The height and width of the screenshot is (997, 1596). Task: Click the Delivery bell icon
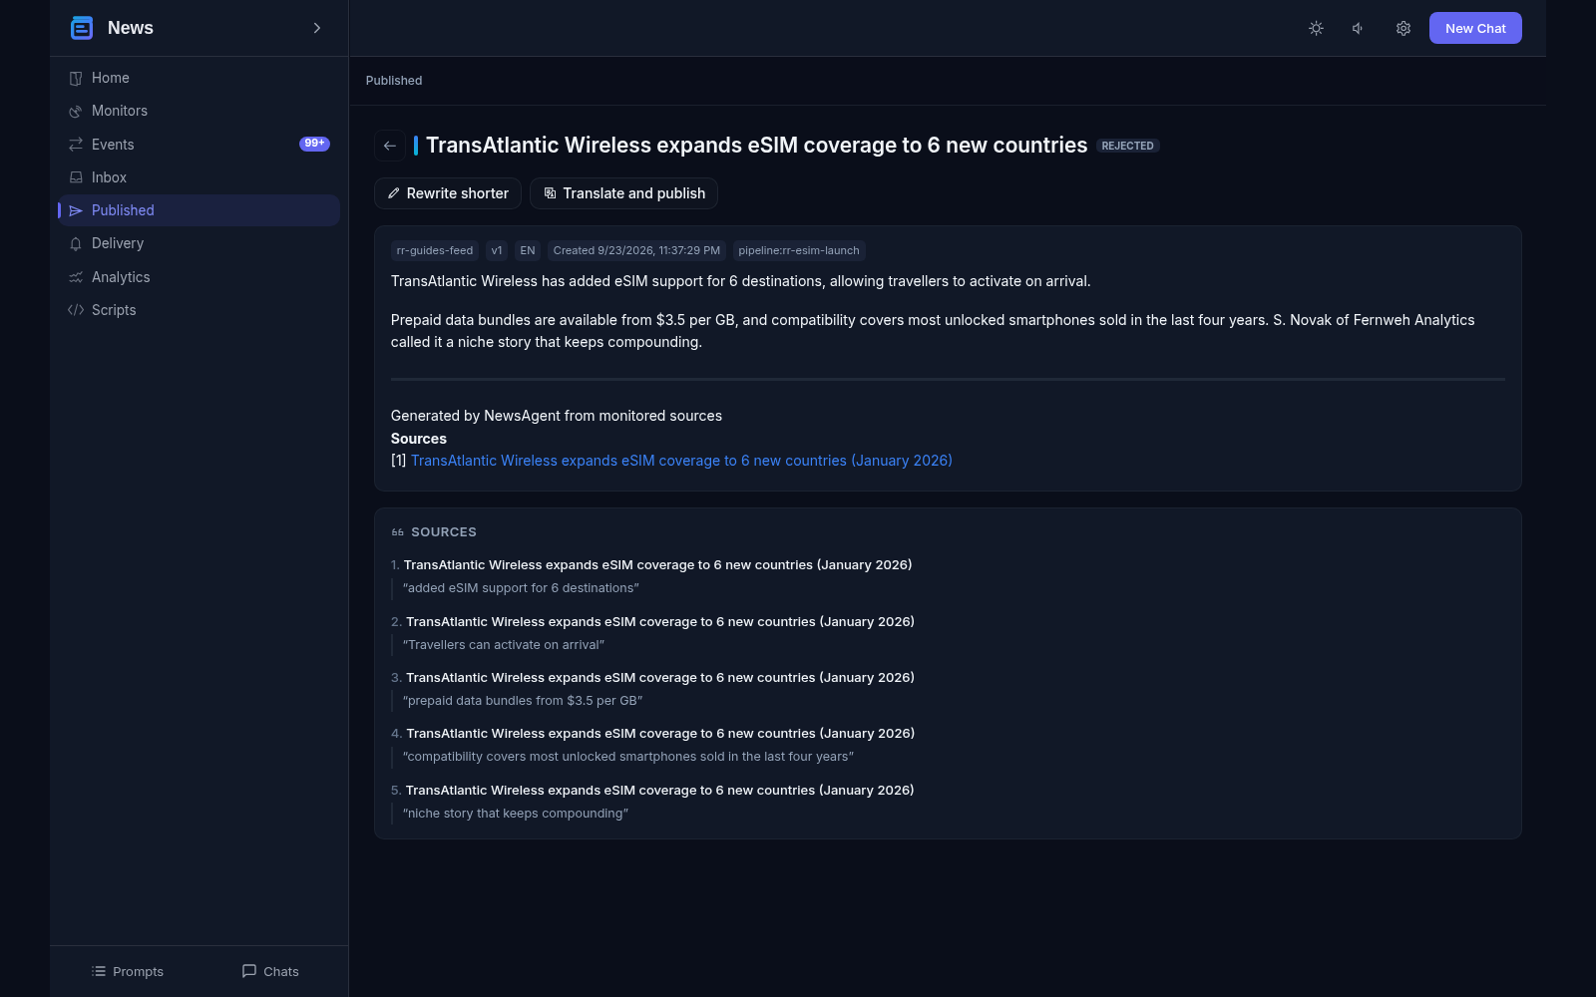tap(76, 243)
